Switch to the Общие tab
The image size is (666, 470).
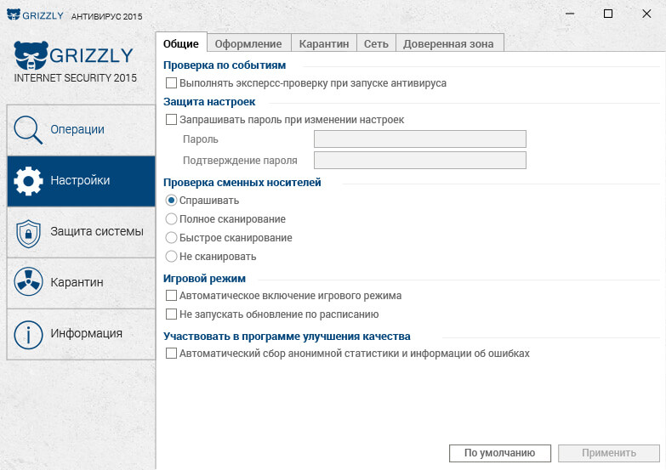pyautogui.click(x=181, y=43)
